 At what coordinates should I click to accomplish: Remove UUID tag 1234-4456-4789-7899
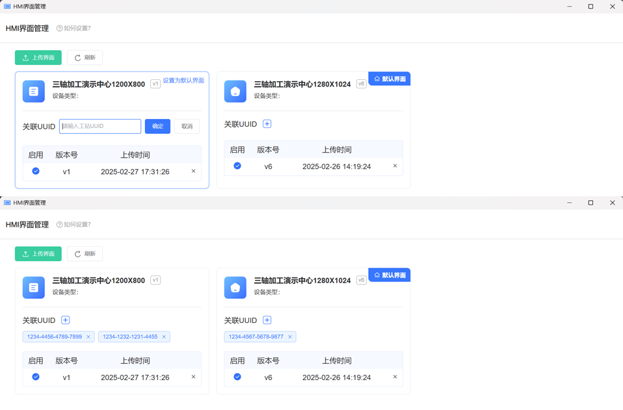[88, 337]
